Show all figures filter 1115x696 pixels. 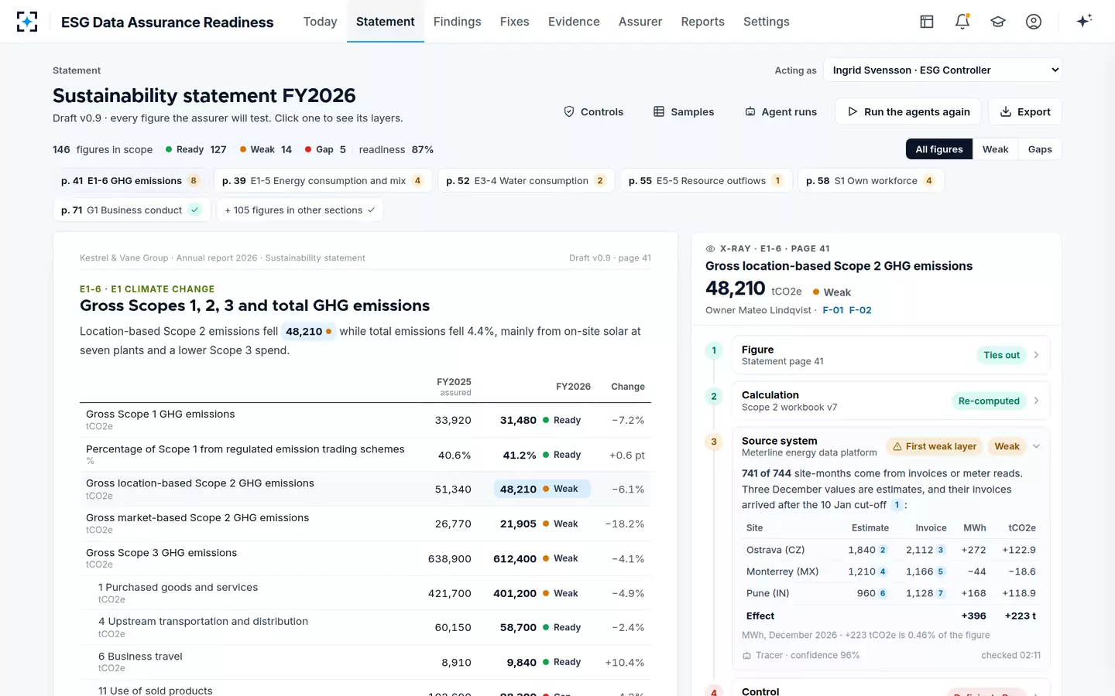tap(939, 149)
